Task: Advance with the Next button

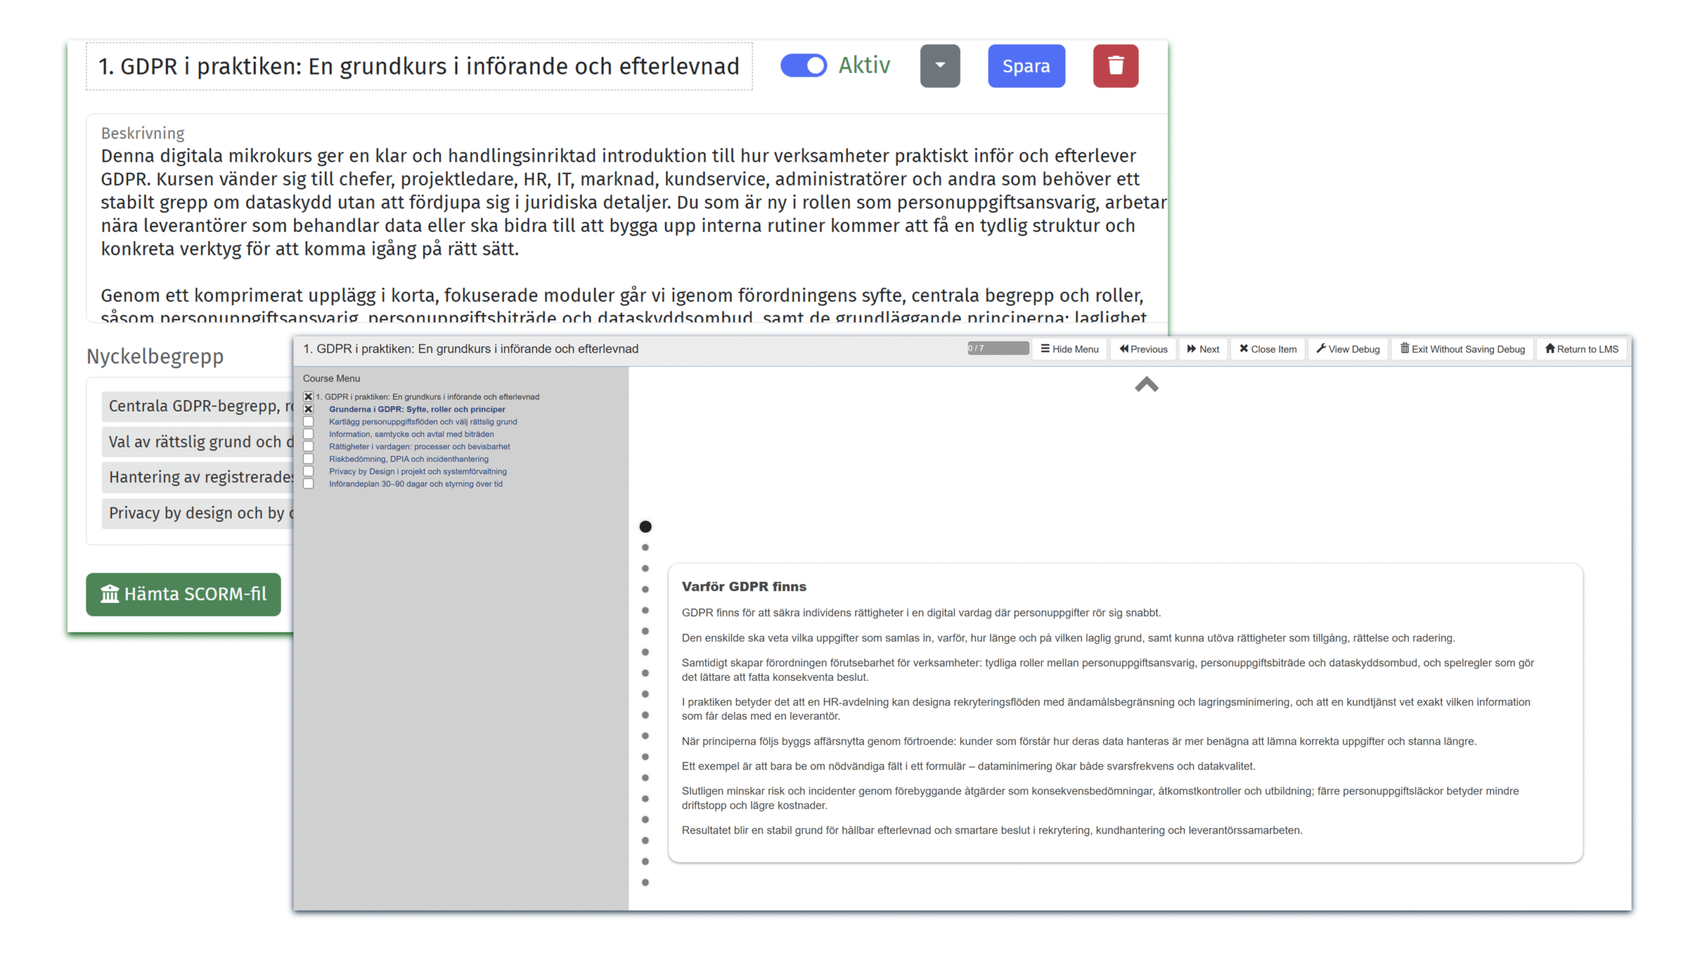Action: (x=1203, y=349)
